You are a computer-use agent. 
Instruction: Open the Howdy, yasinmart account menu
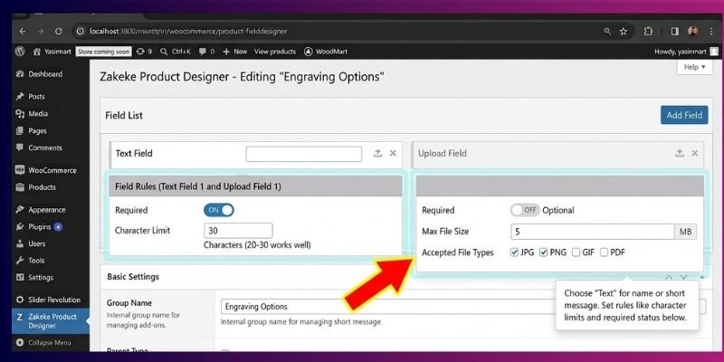[x=686, y=52]
